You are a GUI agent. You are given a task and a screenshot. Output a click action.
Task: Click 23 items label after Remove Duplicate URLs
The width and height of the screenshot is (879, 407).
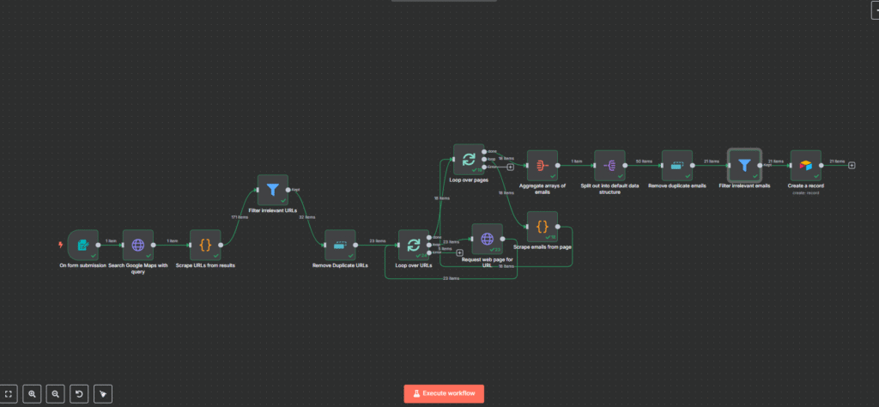[x=378, y=240]
